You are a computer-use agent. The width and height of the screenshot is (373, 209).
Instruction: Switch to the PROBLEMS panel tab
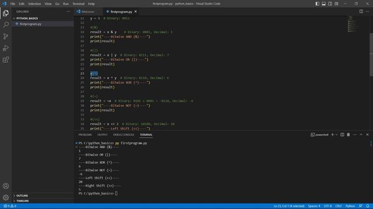(85, 135)
